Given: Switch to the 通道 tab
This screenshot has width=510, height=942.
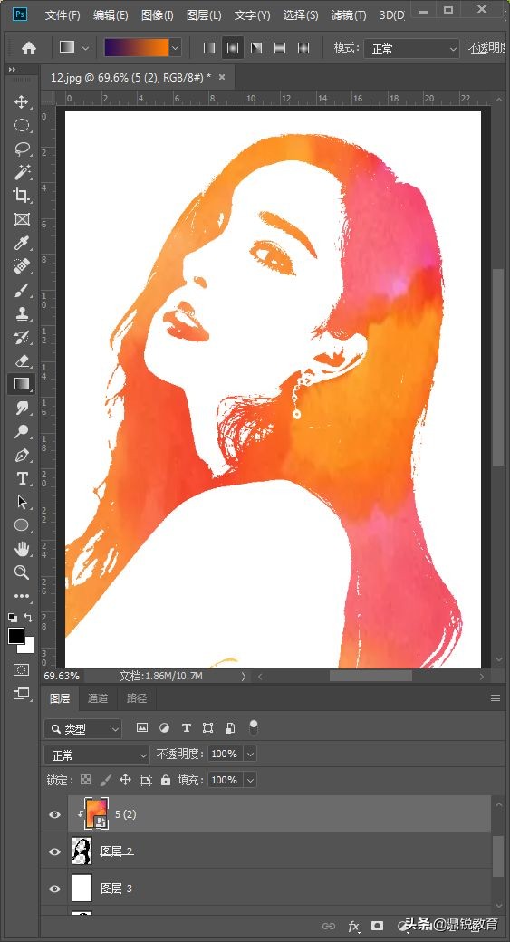Looking at the screenshot, I should (98, 698).
